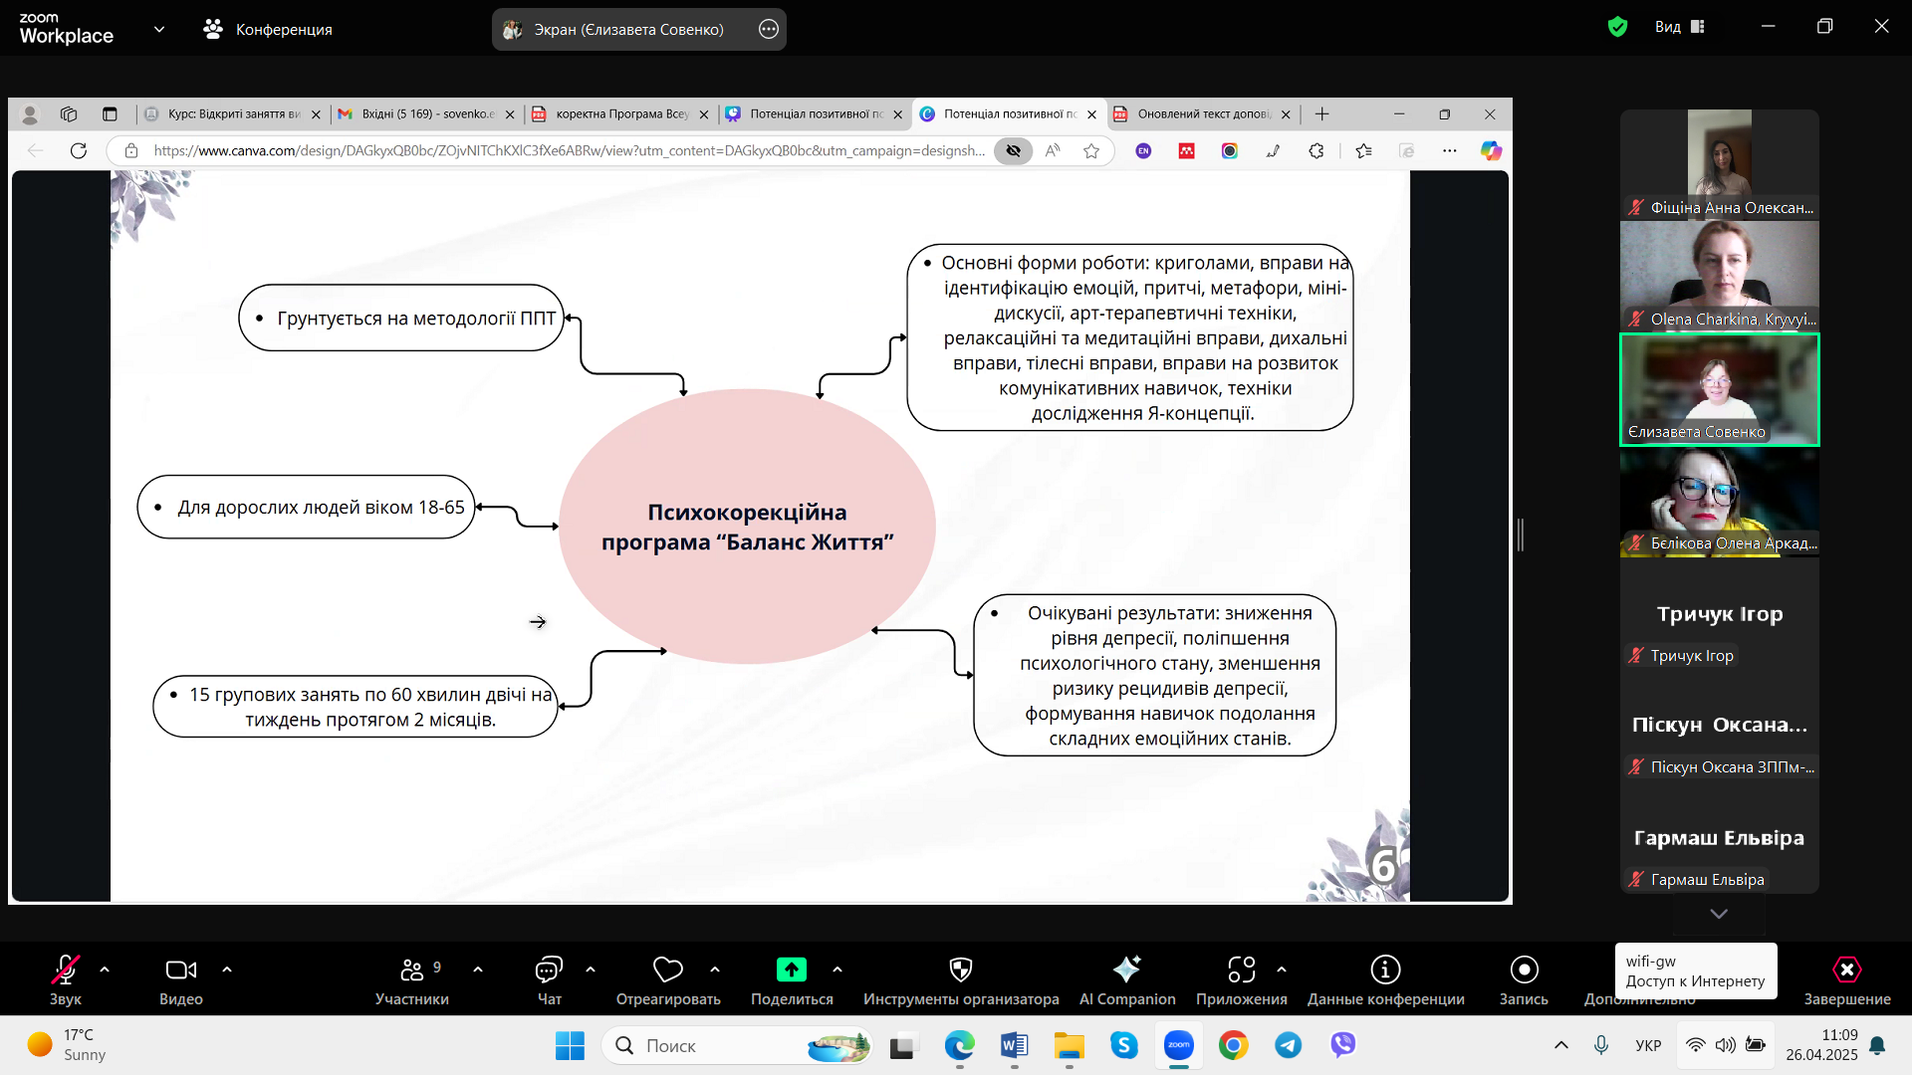Click the End meeting button

[x=1846, y=969]
